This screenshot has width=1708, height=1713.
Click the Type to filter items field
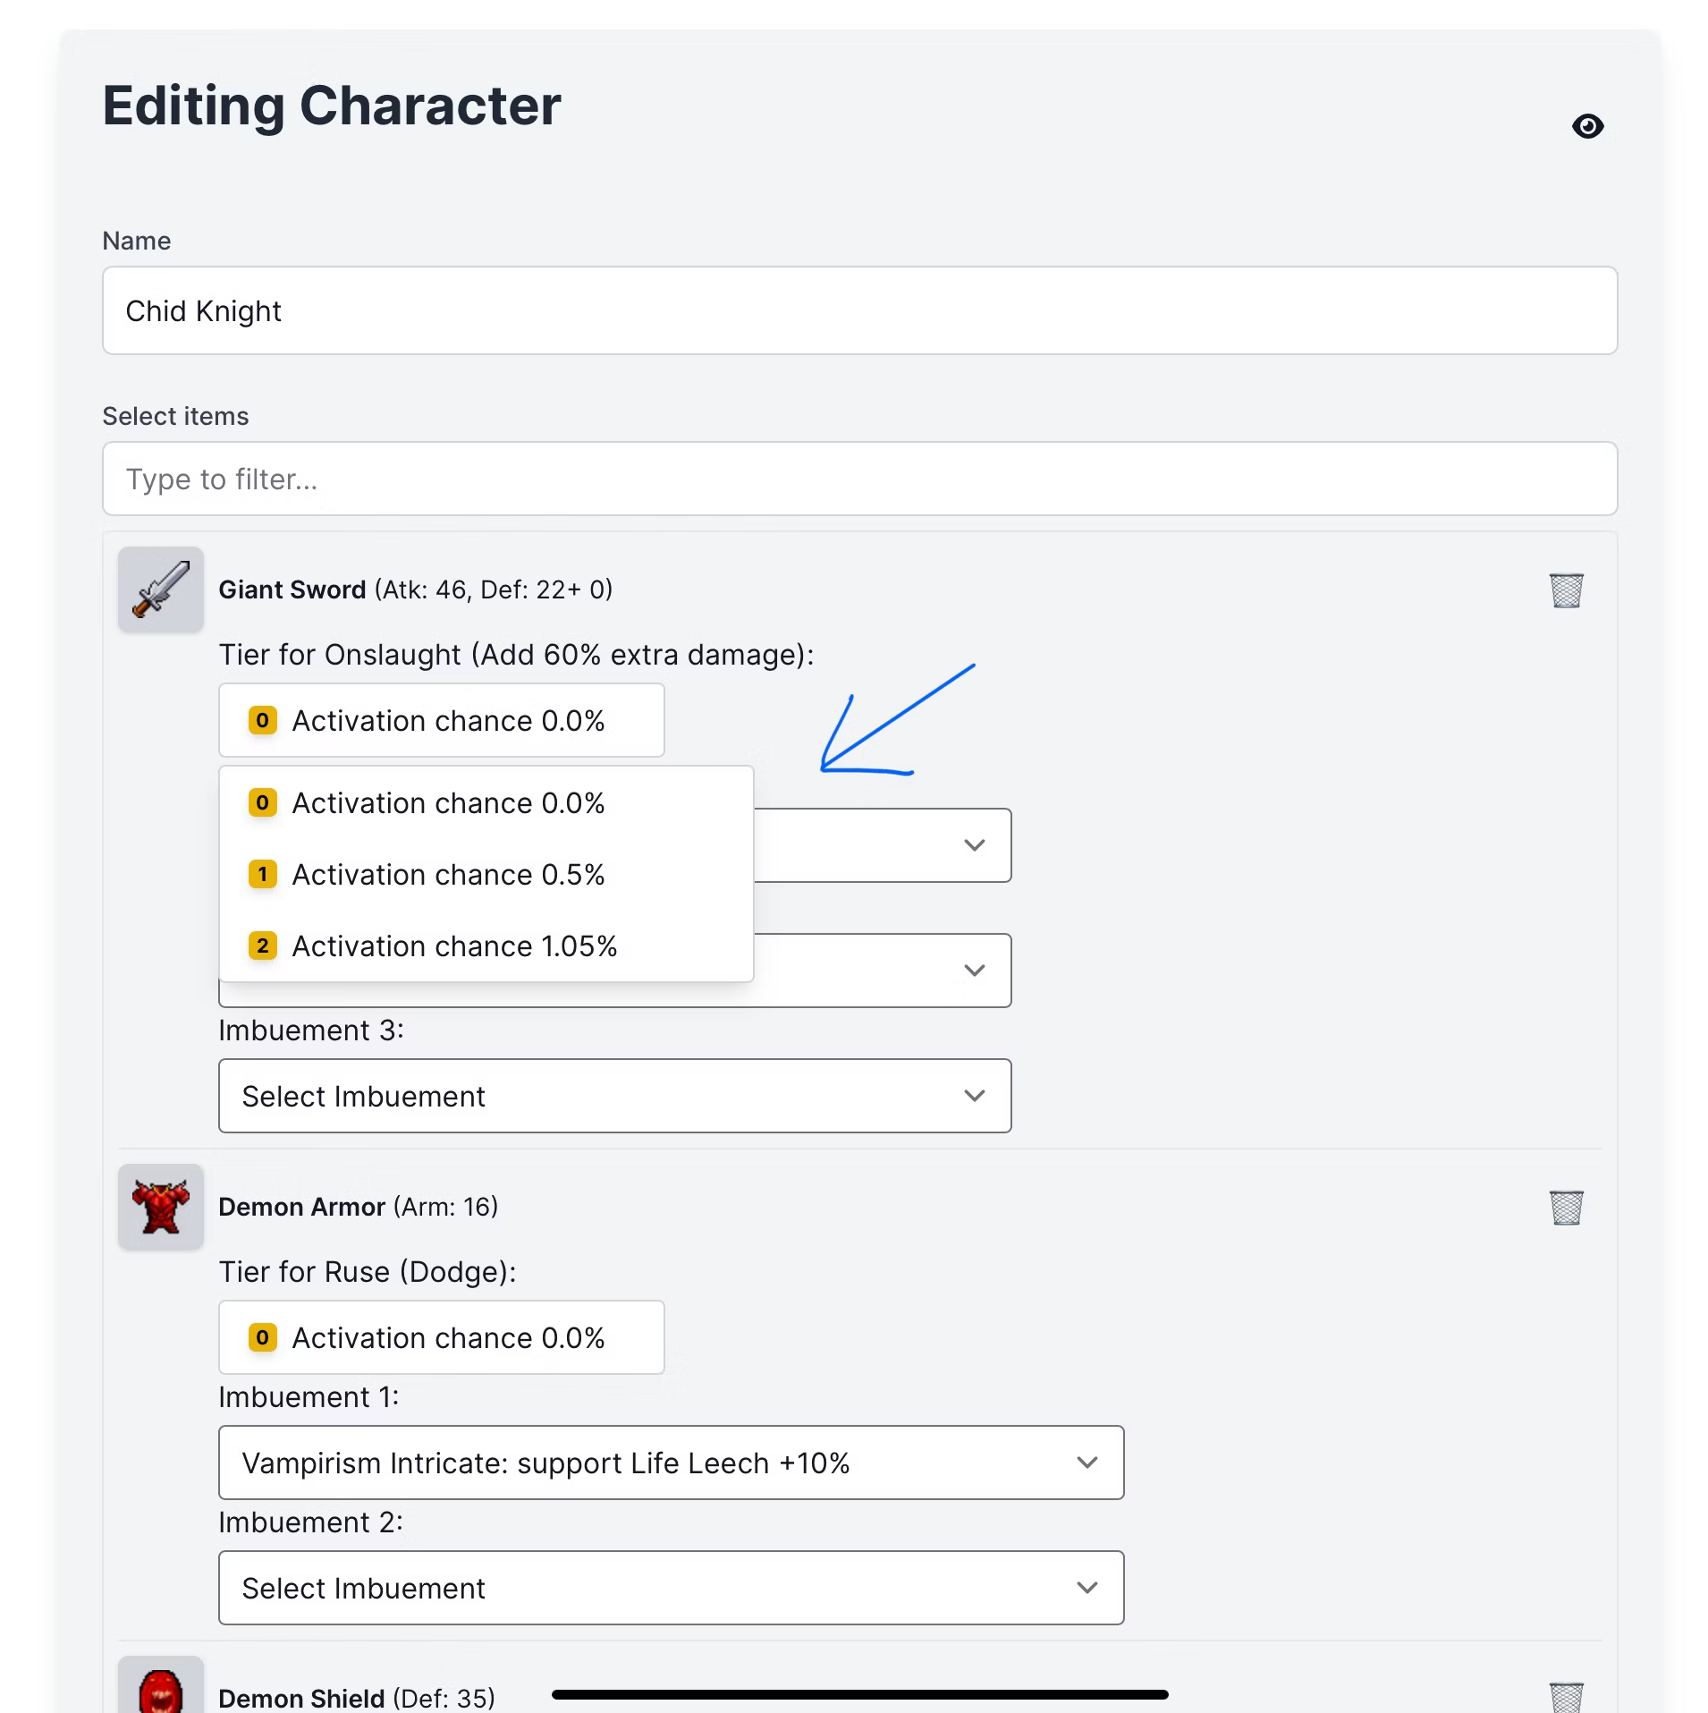(x=860, y=479)
